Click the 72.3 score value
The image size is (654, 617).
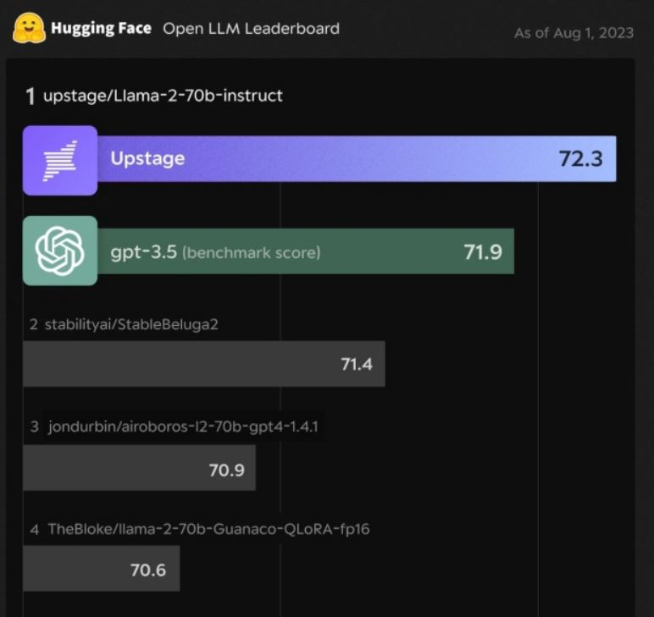[580, 159]
